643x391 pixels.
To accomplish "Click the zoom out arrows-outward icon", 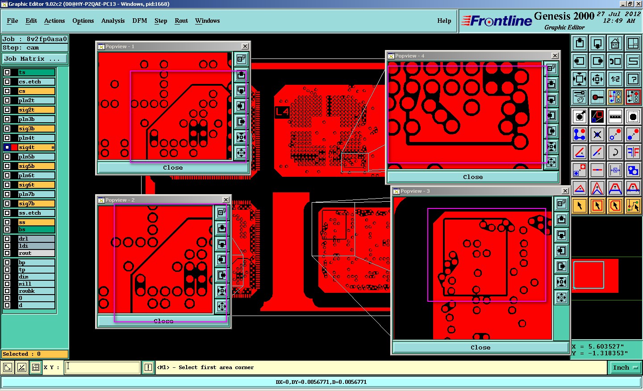I will 580,79.
